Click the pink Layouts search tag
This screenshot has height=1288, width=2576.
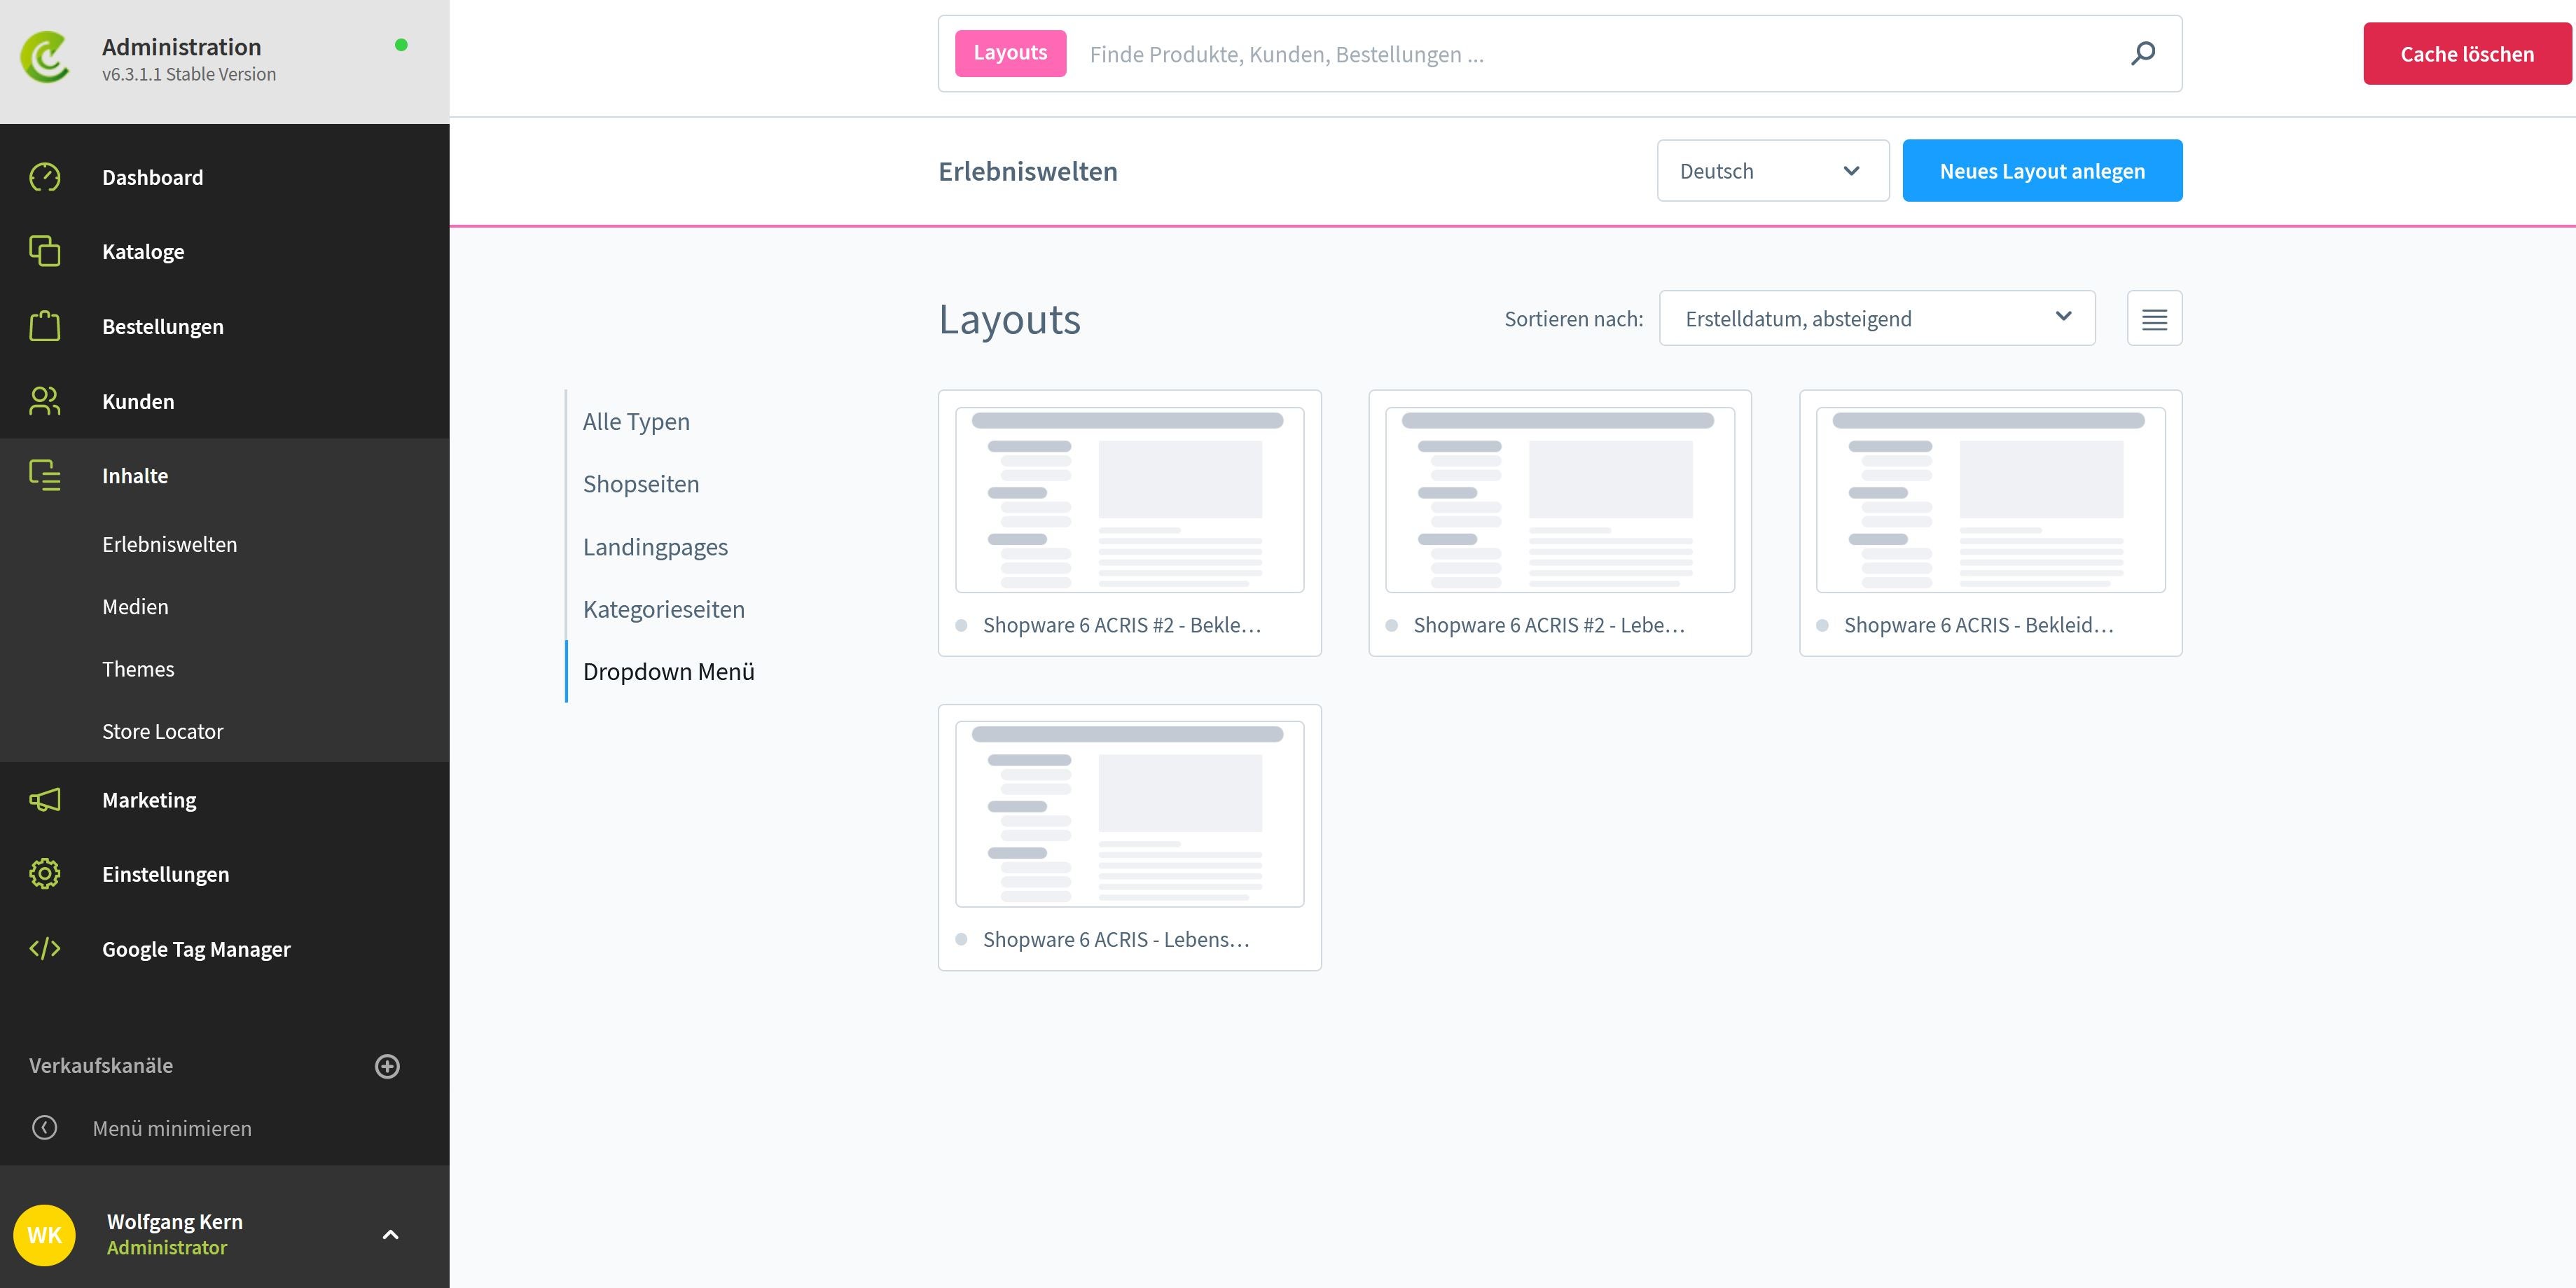1010,53
